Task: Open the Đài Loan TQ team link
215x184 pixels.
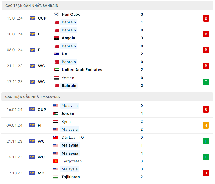Action: tap(73, 137)
